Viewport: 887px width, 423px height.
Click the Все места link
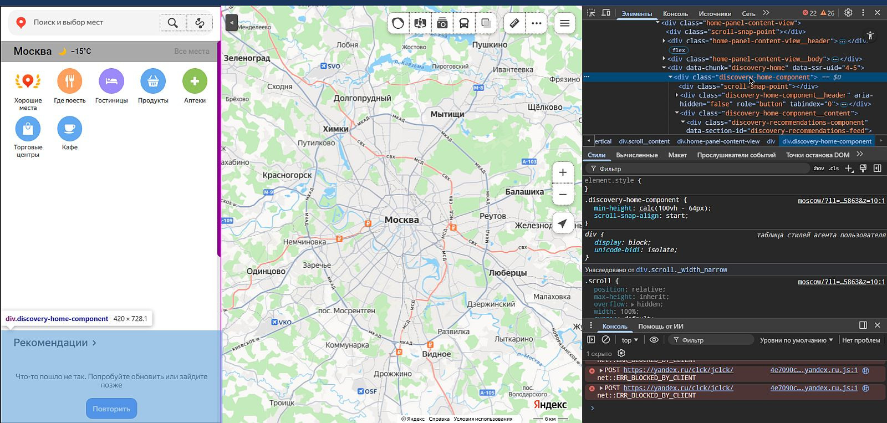[192, 51]
